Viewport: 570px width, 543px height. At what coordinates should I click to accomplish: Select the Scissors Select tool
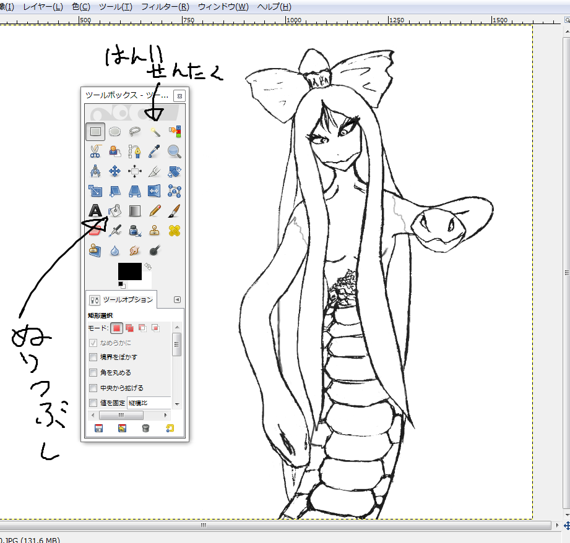tap(95, 152)
